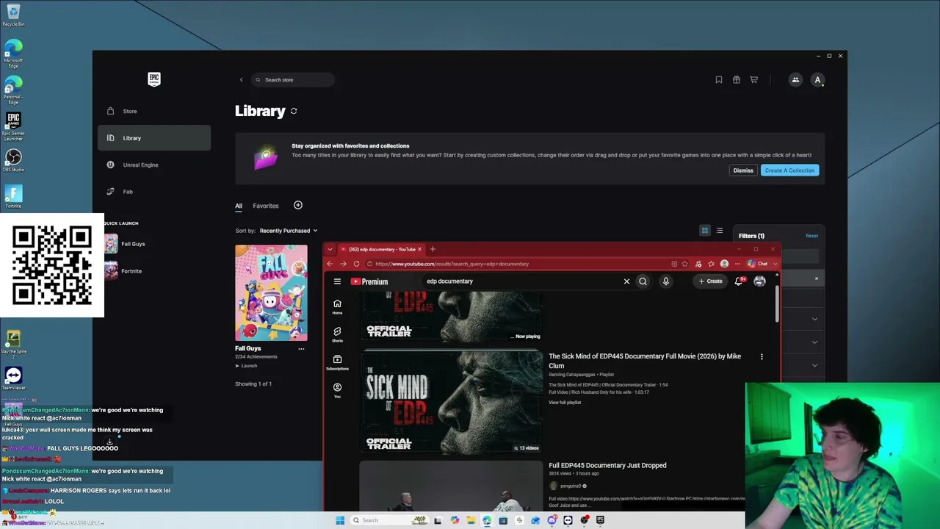
Task: Open the YouTube guide hamburger menu
Action: [337, 281]
